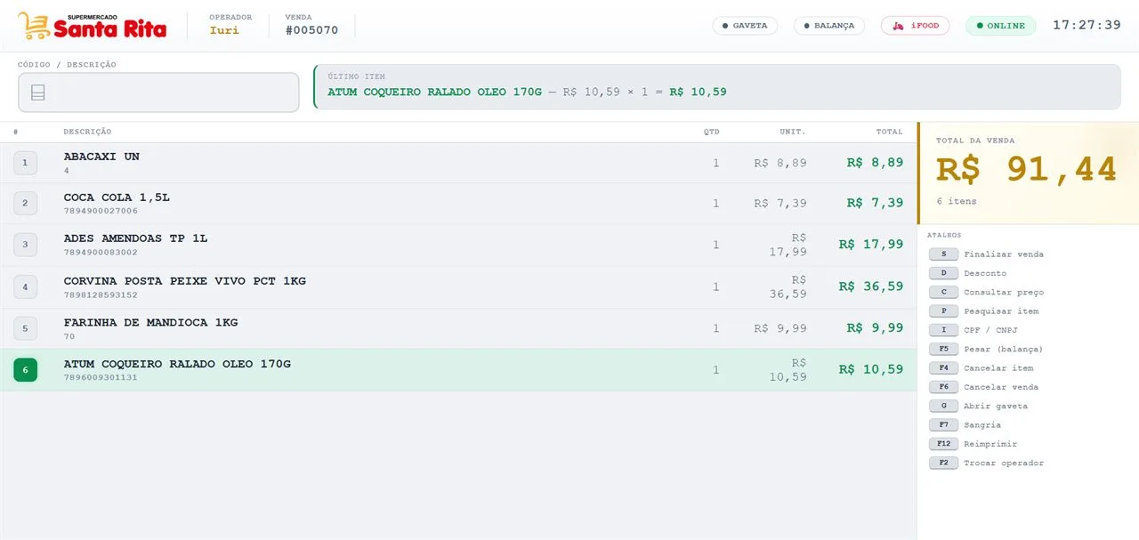The width and height of the screenshot is (1139, 540).
Task: Click the F12 key icon for Reimprimir
Action: [943, 444]
